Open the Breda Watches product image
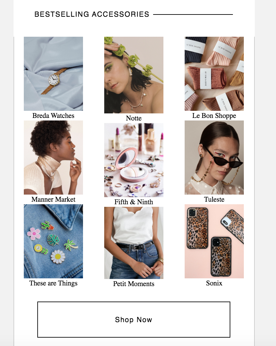Screen dimensions: 276x346 [53, 74]
